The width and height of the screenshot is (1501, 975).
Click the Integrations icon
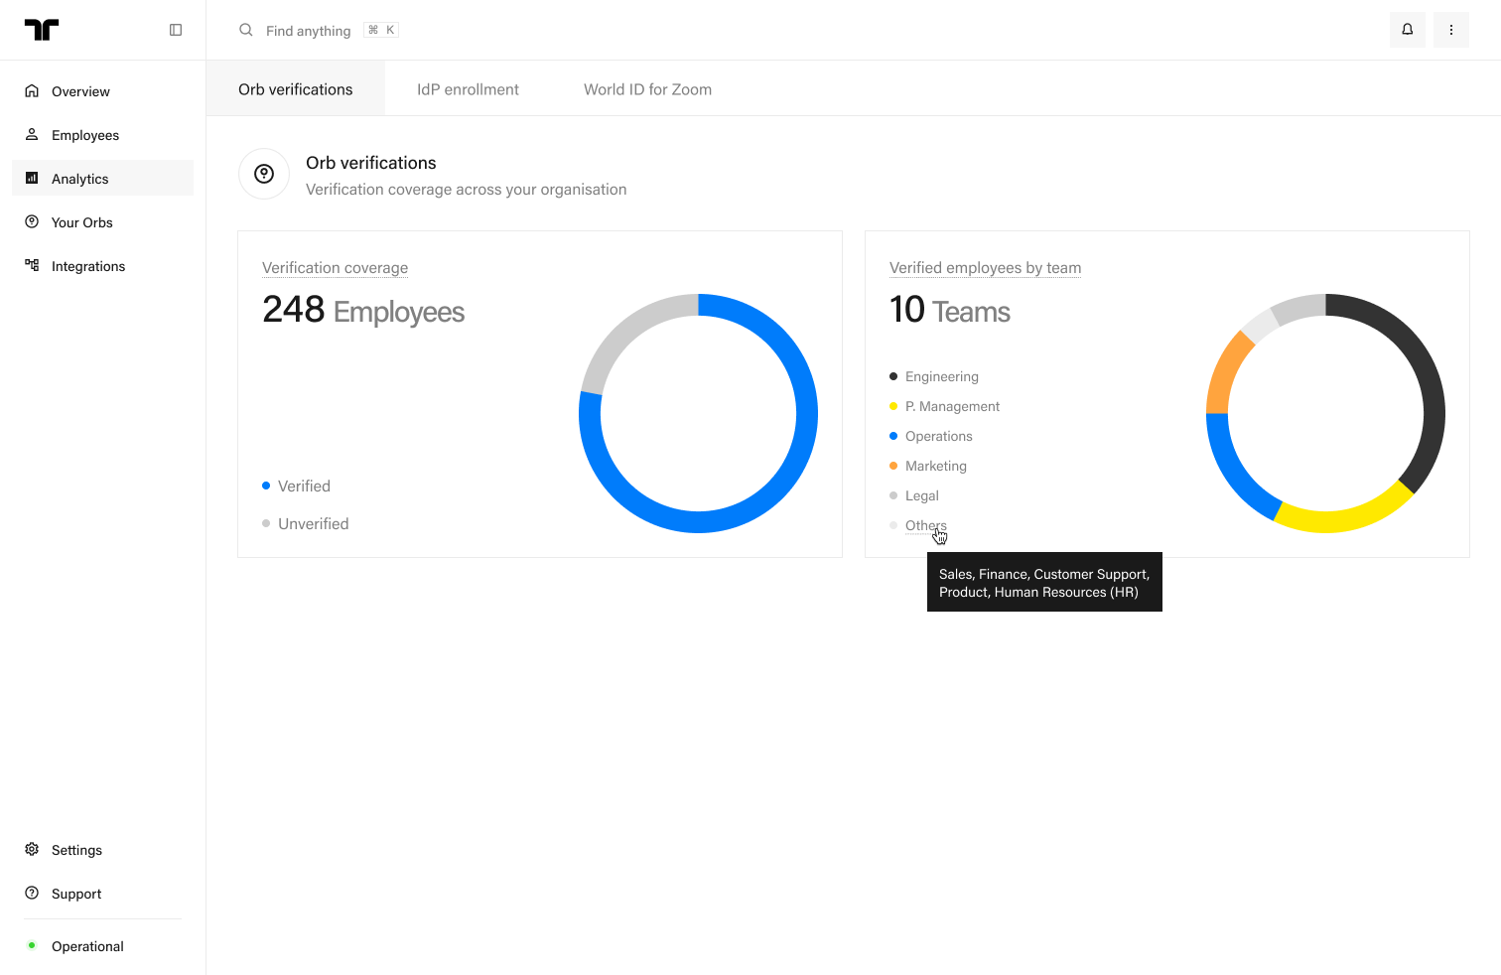[32, 266]
